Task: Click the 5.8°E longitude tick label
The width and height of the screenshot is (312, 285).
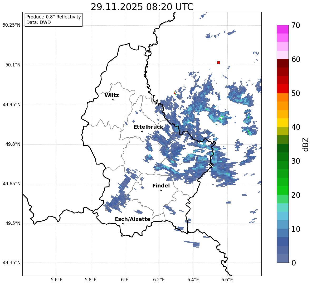Action: (x=91, y=280)
